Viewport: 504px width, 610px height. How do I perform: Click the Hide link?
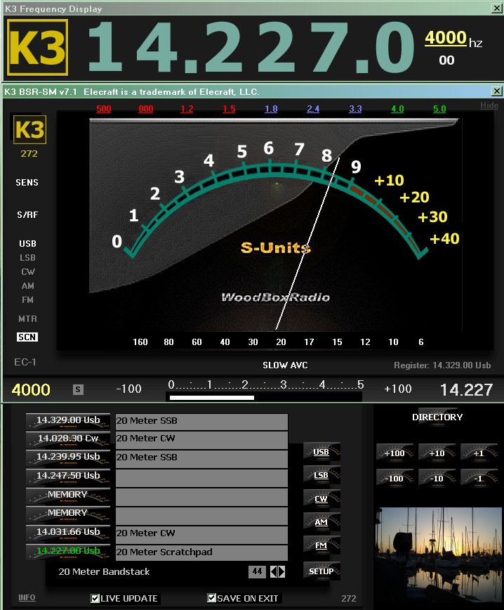click(x=489, y=105)
